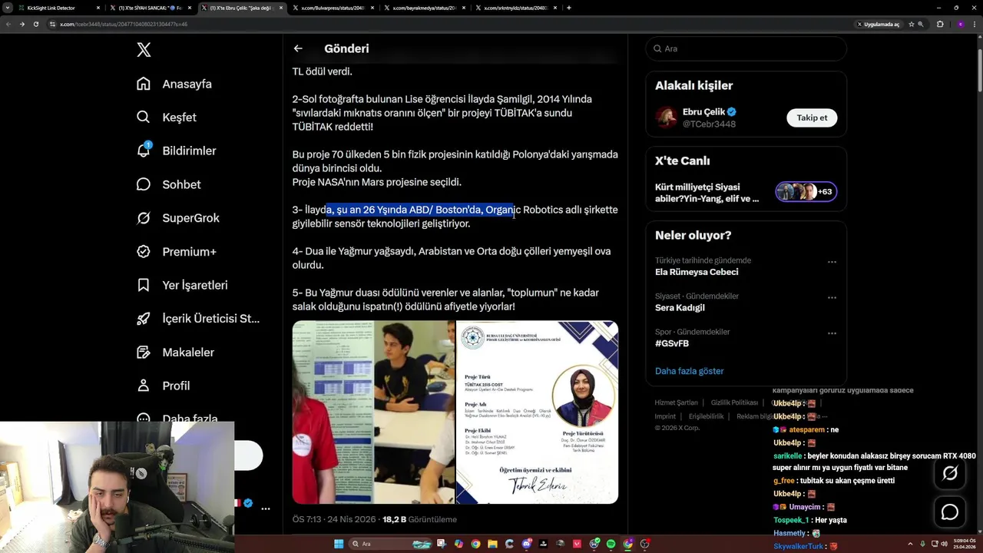Expand hidden system tray icons chevron
The height and width of the screenshot is (553, 983).
911,544
